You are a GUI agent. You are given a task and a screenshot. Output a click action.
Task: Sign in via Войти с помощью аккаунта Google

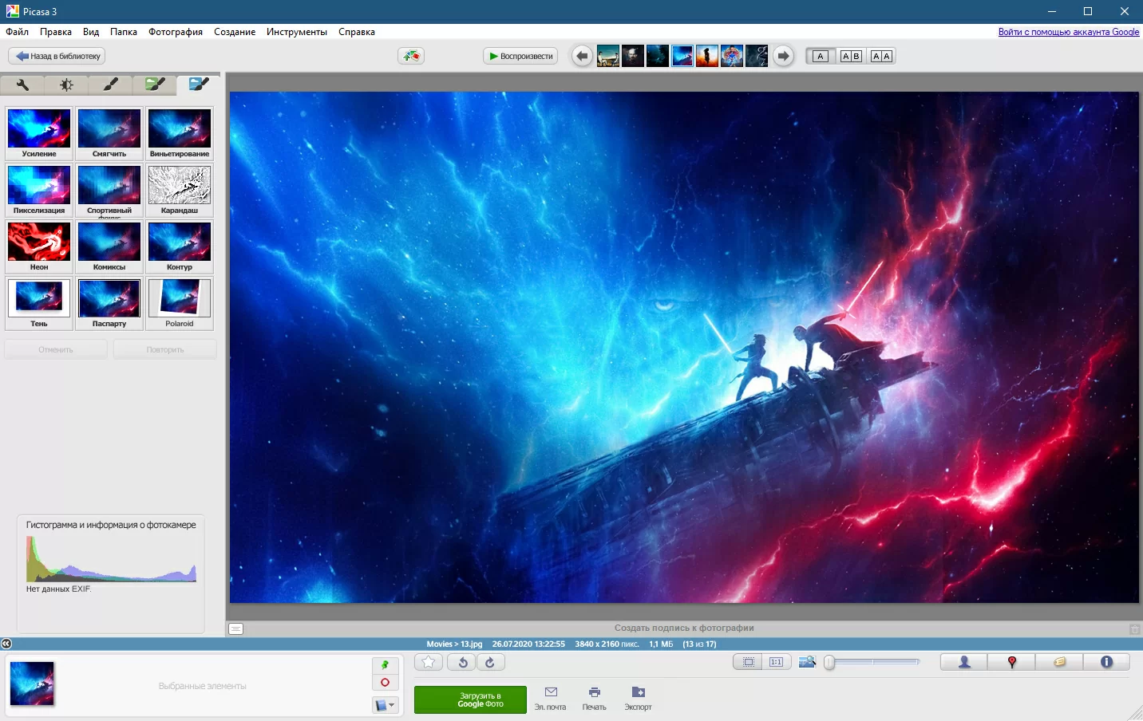[1069, 32]
